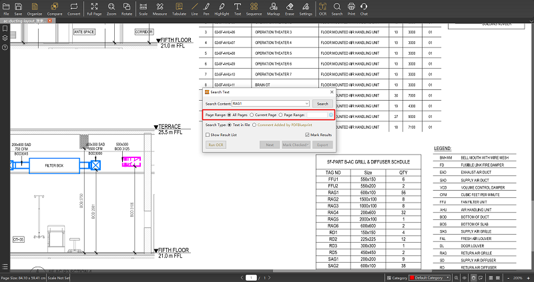Select the Pen tool

coord(206,9)
